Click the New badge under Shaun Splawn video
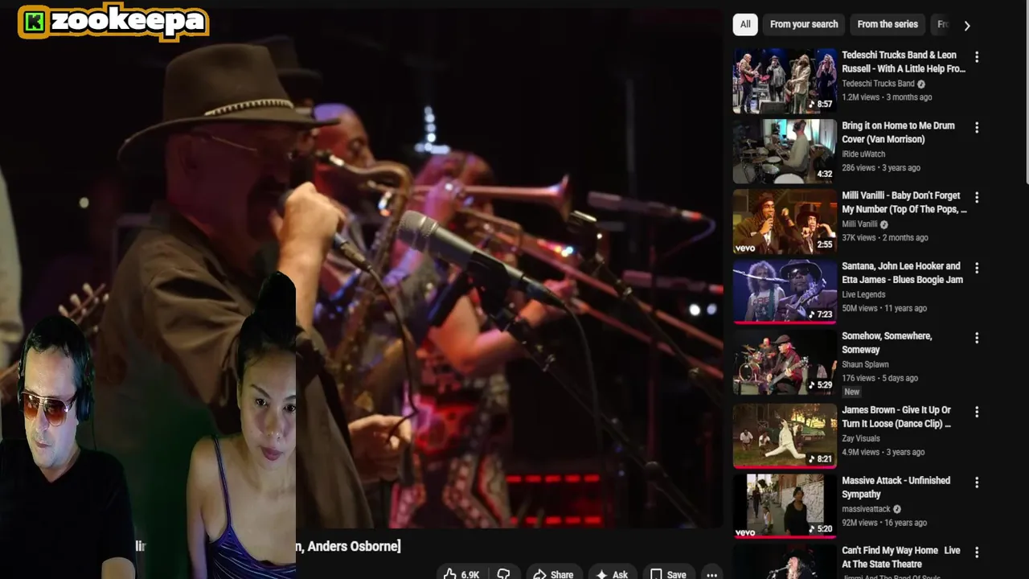 tap(851, 392)
